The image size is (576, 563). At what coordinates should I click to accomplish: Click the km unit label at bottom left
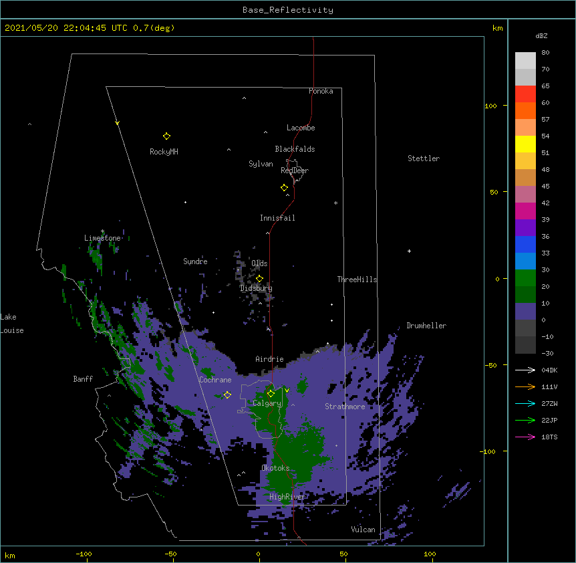pyautogui.click(x=10, y=556)
